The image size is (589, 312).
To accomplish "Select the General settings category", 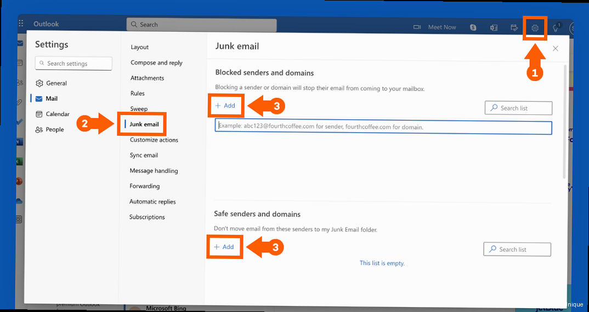I will pyautogui.click(x=56, y=83).
